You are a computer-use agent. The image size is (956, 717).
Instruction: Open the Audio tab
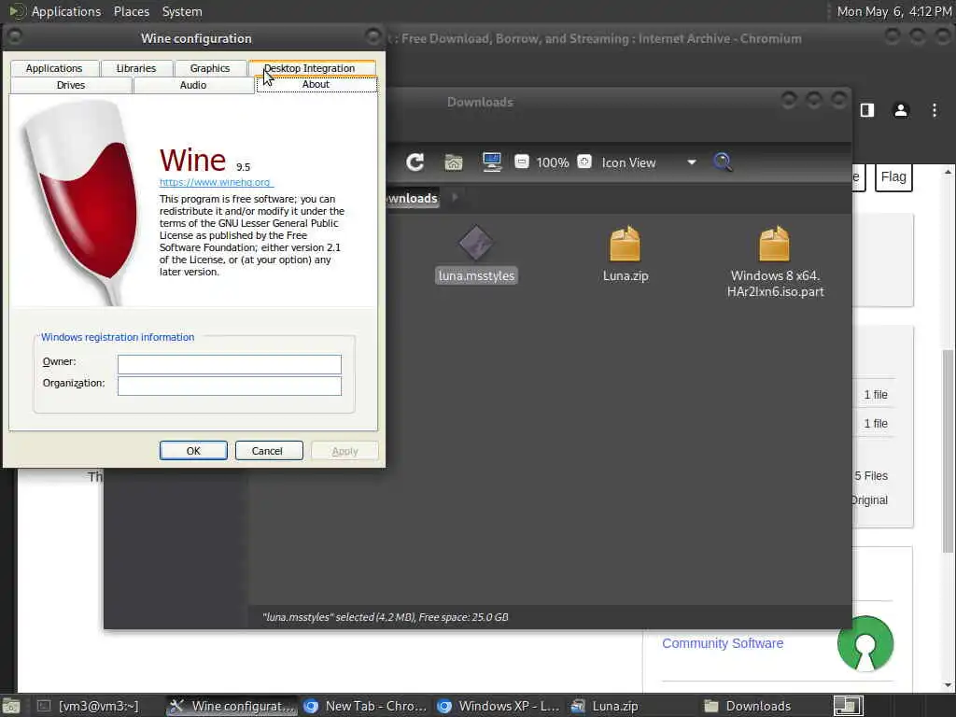193,85
